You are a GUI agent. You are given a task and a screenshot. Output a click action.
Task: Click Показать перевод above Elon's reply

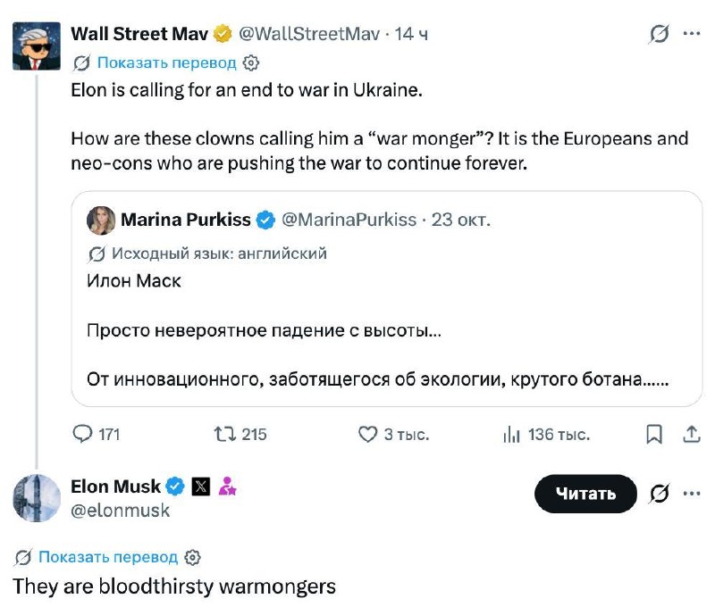(108, 557)
